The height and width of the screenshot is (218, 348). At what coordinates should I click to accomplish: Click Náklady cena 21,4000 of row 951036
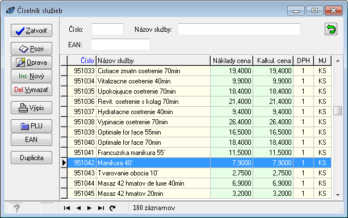232,102
